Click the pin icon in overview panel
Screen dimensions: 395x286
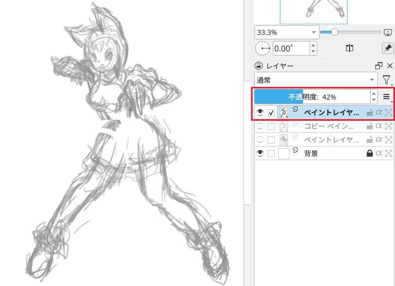tap(387, 48)
